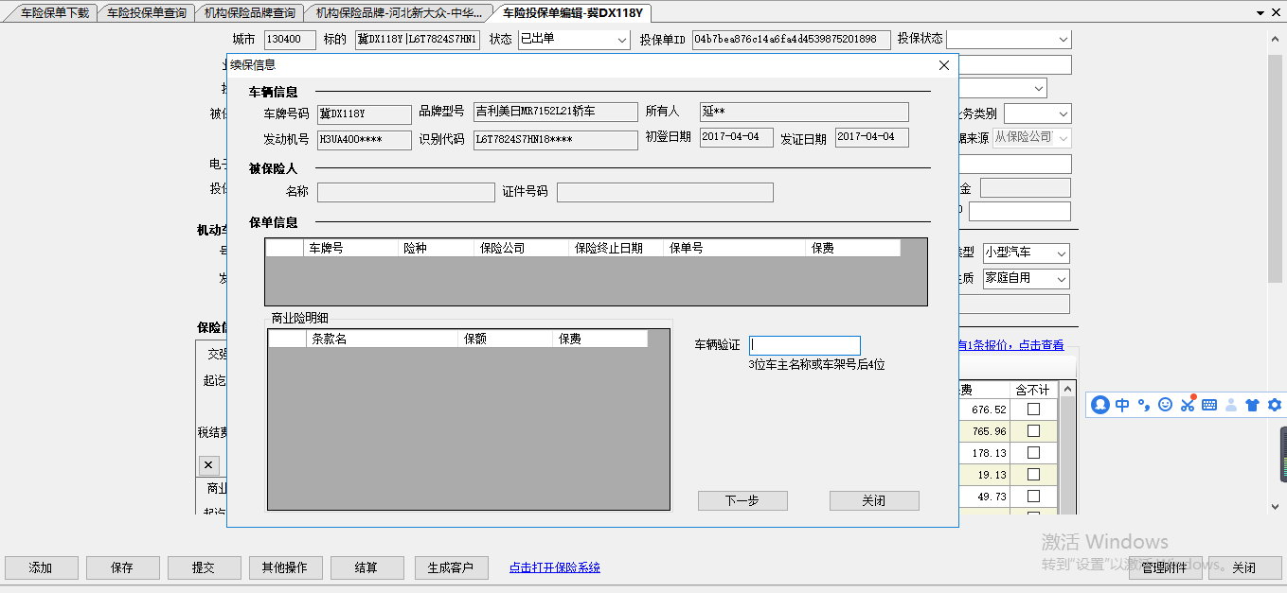Image resolution: width=1287 pixels, height=593 pixels.
Task: Click the 其他操作 button
Action: pos(285,567)
